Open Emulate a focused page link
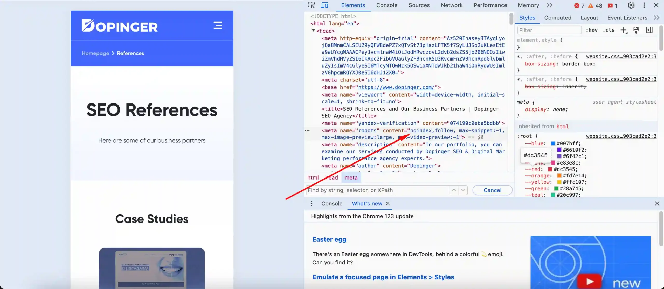The width and height of the screenshot is (664, 289). (x=383, y=277)
